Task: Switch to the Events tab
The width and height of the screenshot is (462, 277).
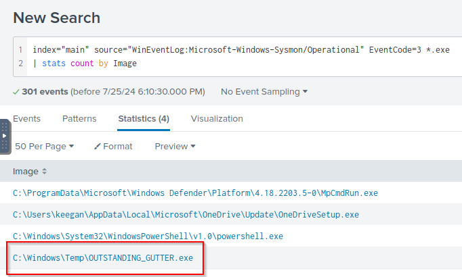Action: [26, 118]
